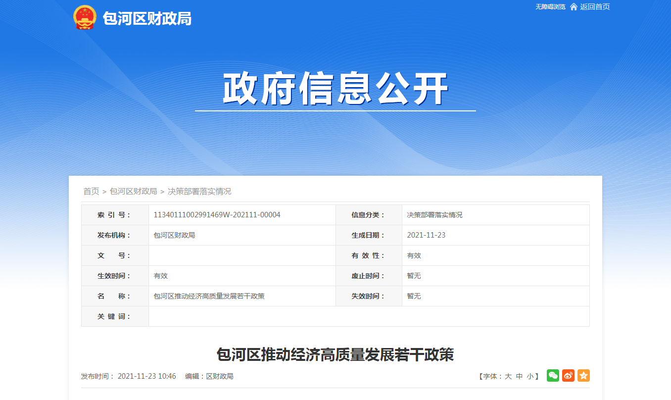Click the national emblem logo
The image size is (671, 400).
84,18
